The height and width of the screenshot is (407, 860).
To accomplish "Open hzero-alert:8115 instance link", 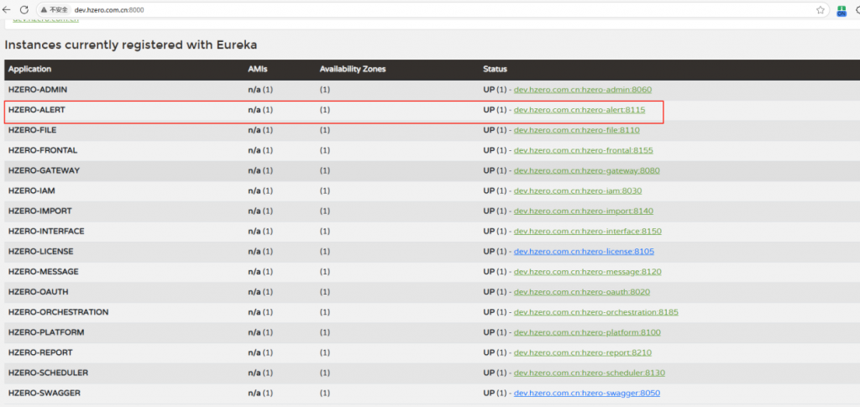I will (579, 110).
